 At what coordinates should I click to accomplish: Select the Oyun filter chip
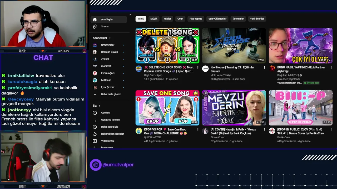click(x=180, y=19)
